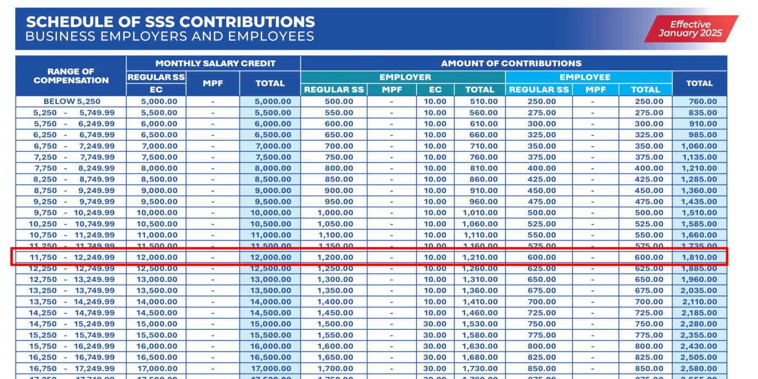This screenshot has width=758, height=379.
Task: Click employer total '1,530.00' cell
Action: click(x=480, y=324)
